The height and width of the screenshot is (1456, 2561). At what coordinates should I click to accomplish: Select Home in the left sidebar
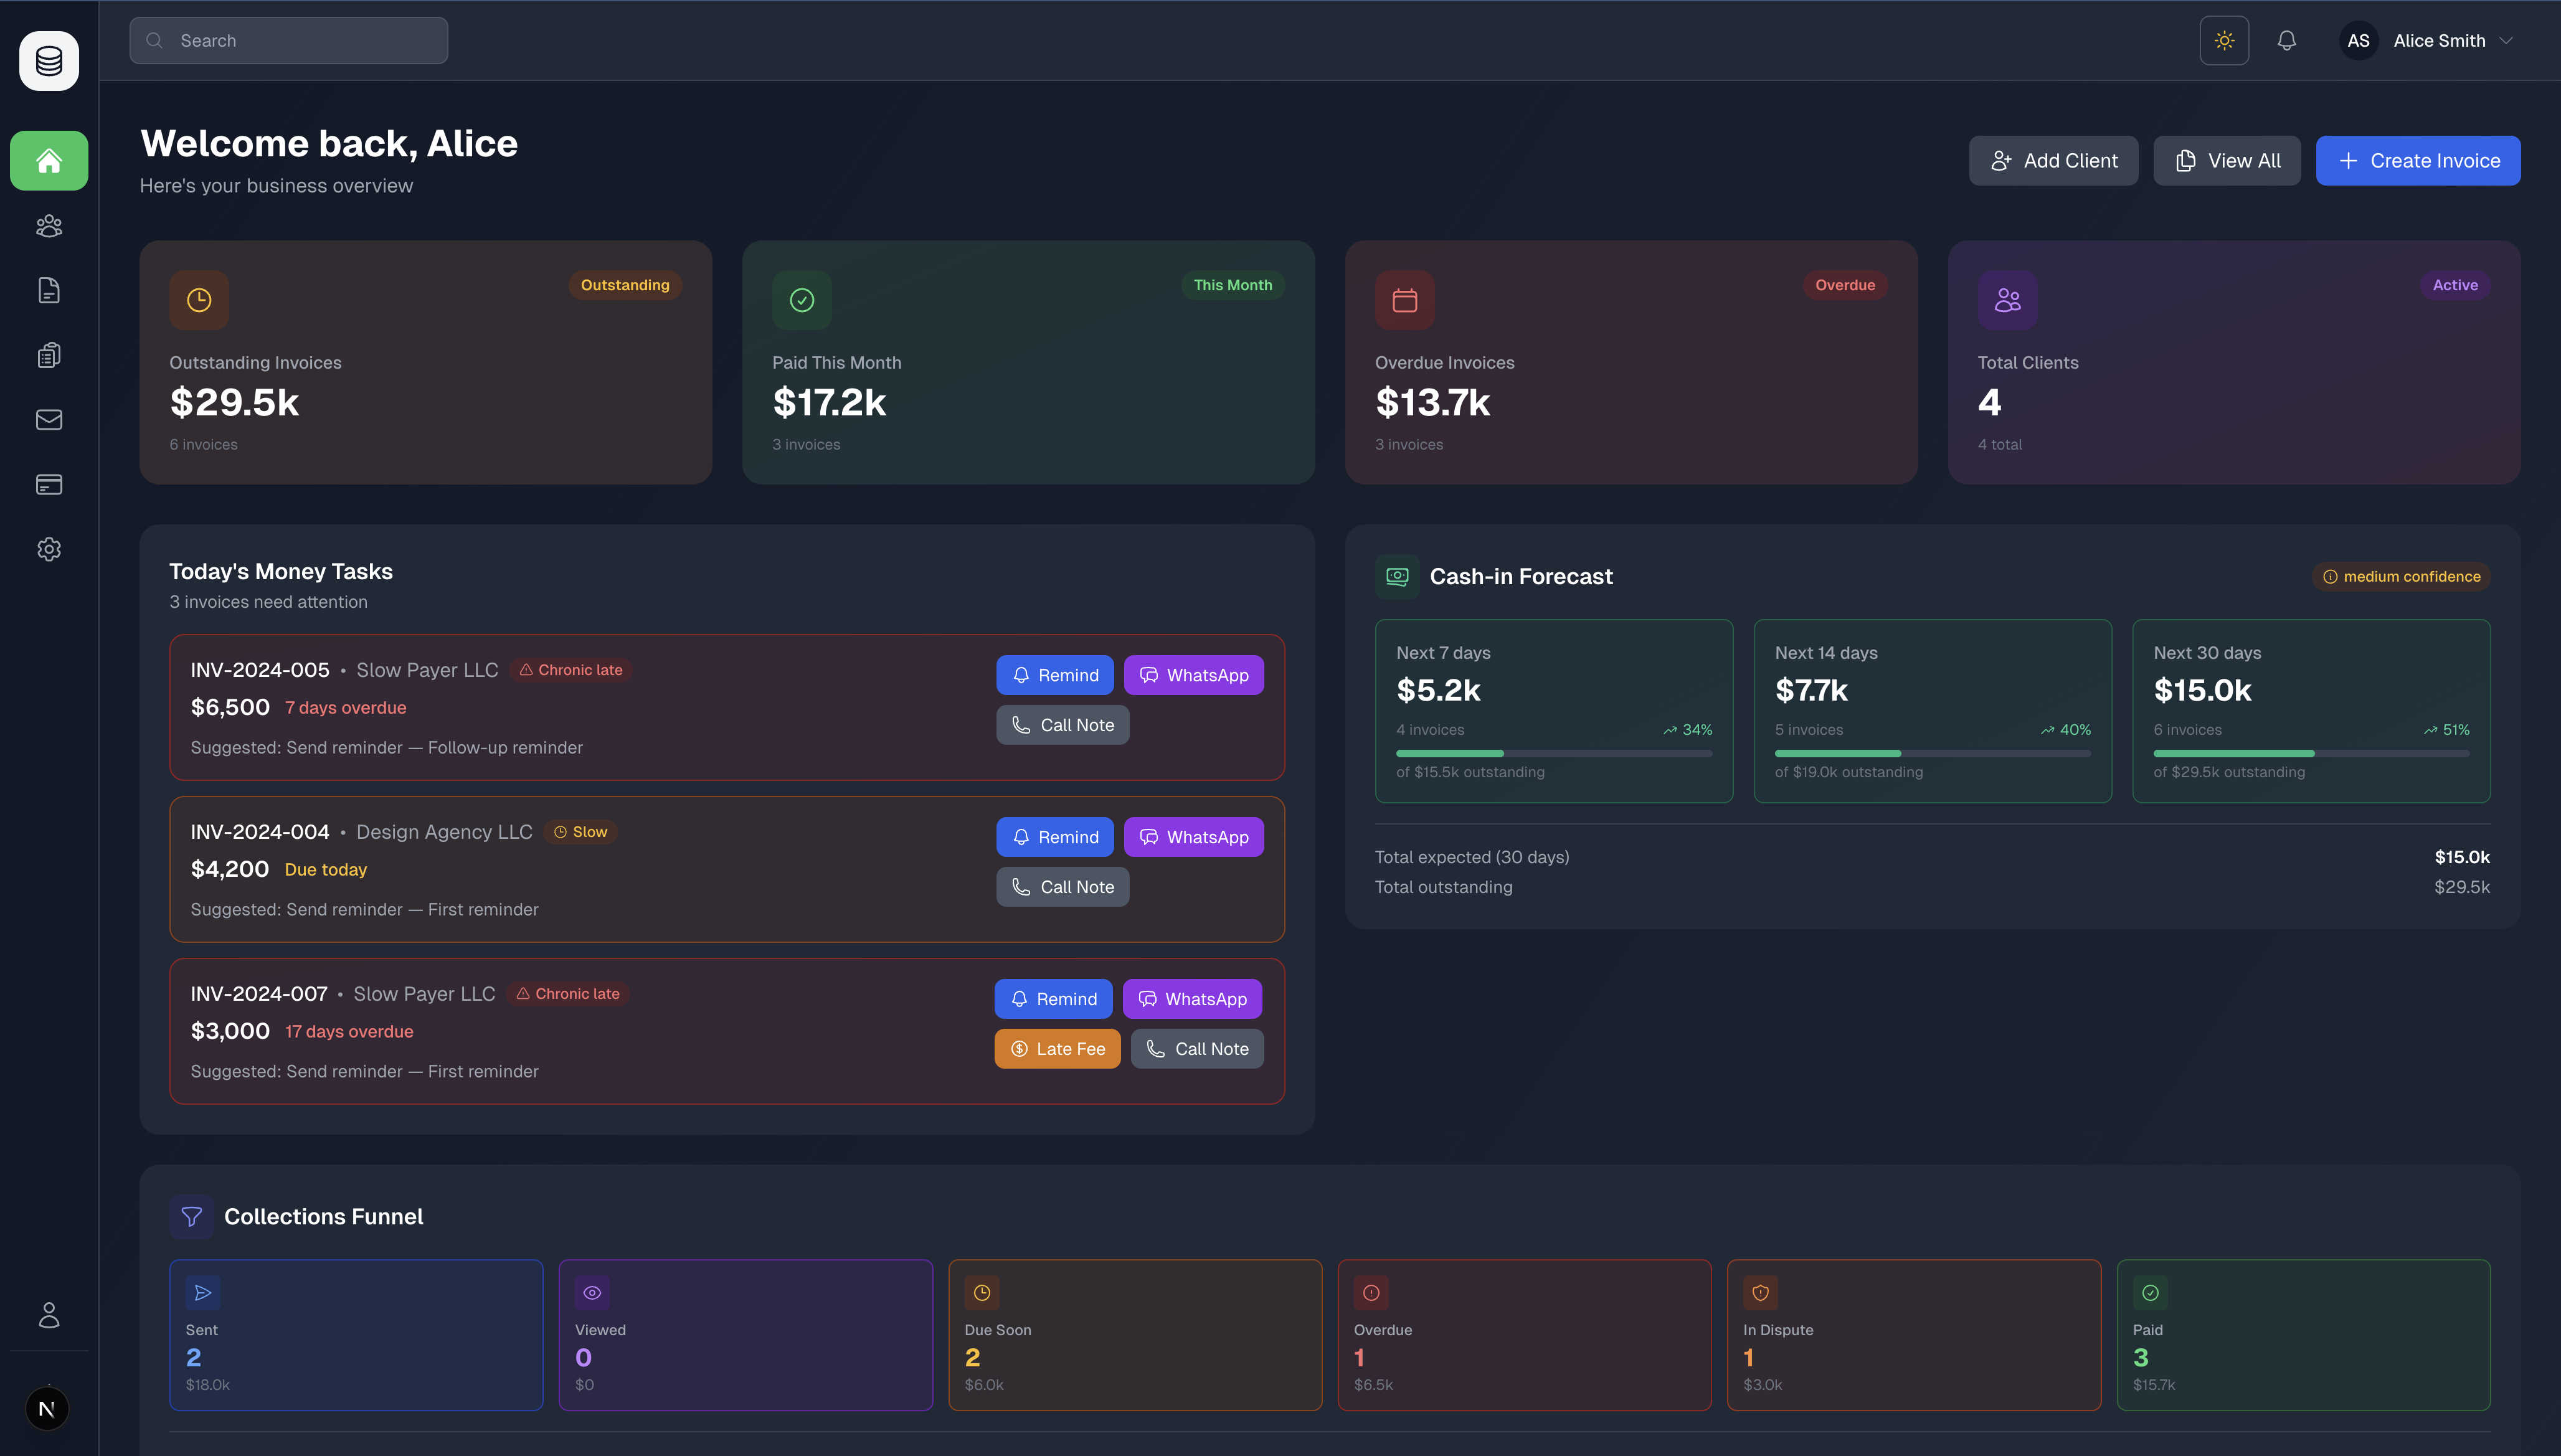coord(48,160)
